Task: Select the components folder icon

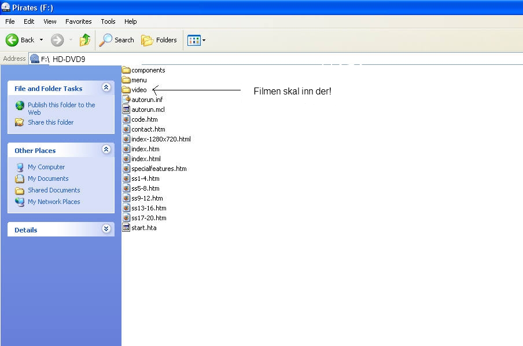Action: click(126, 70)
